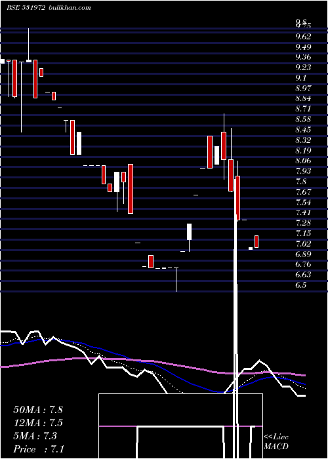Select the 8.97 price axis label
Viewport: 328px width, 459px height.
303,89
